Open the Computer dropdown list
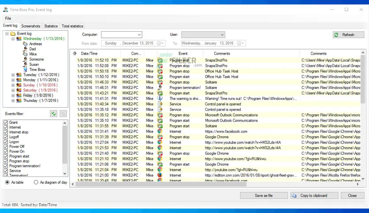Screen dimensions: 369x213 point(139,35)
